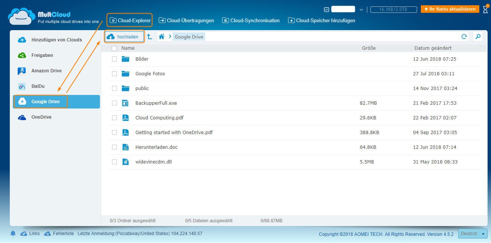Go up one folder level arrow
The image size is (491, 243).
point(149,37)
